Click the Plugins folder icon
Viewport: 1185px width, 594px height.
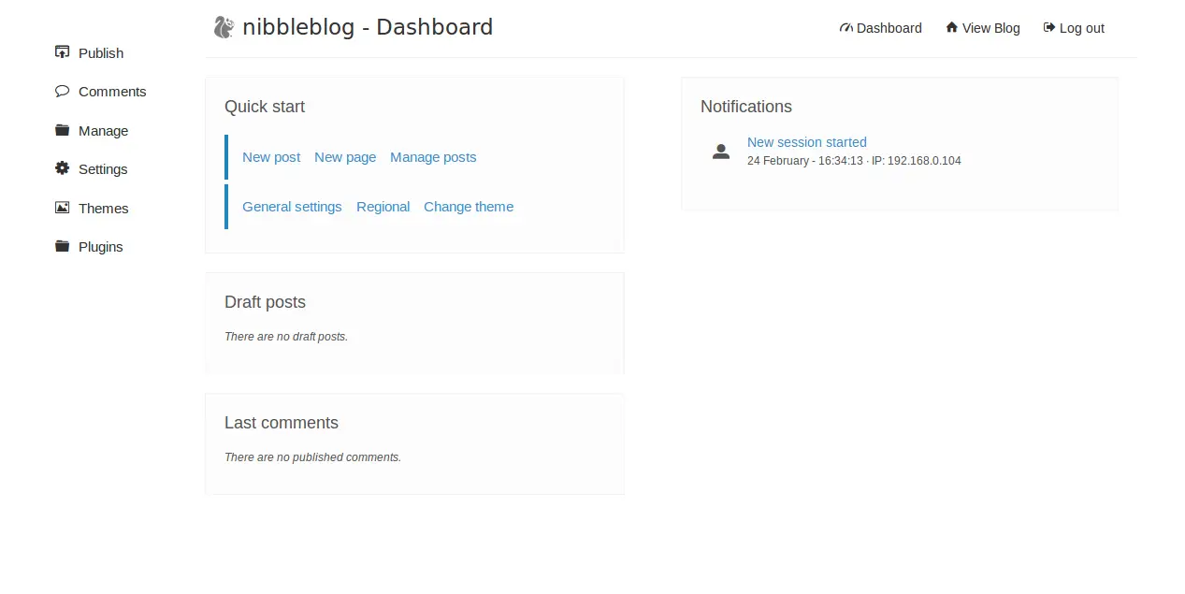(x=62, y=246)
